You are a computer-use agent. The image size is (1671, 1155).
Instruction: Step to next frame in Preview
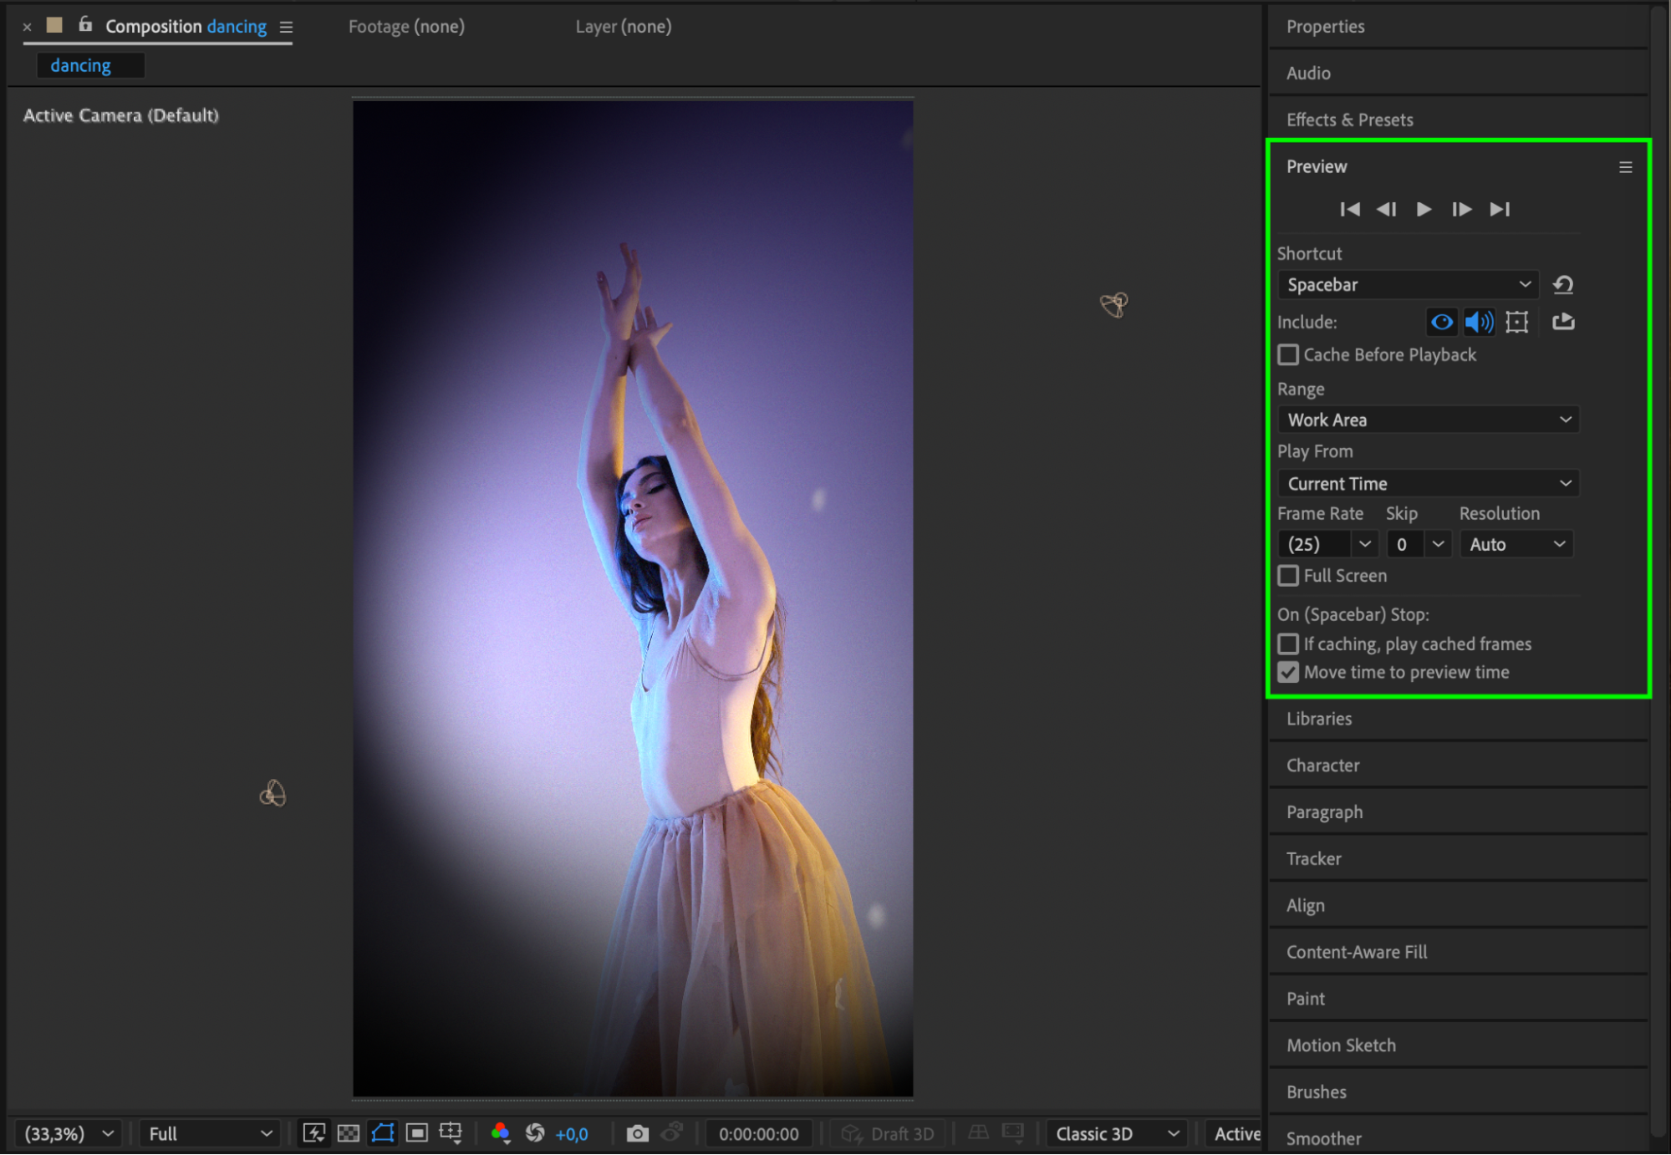point(1461,209)
